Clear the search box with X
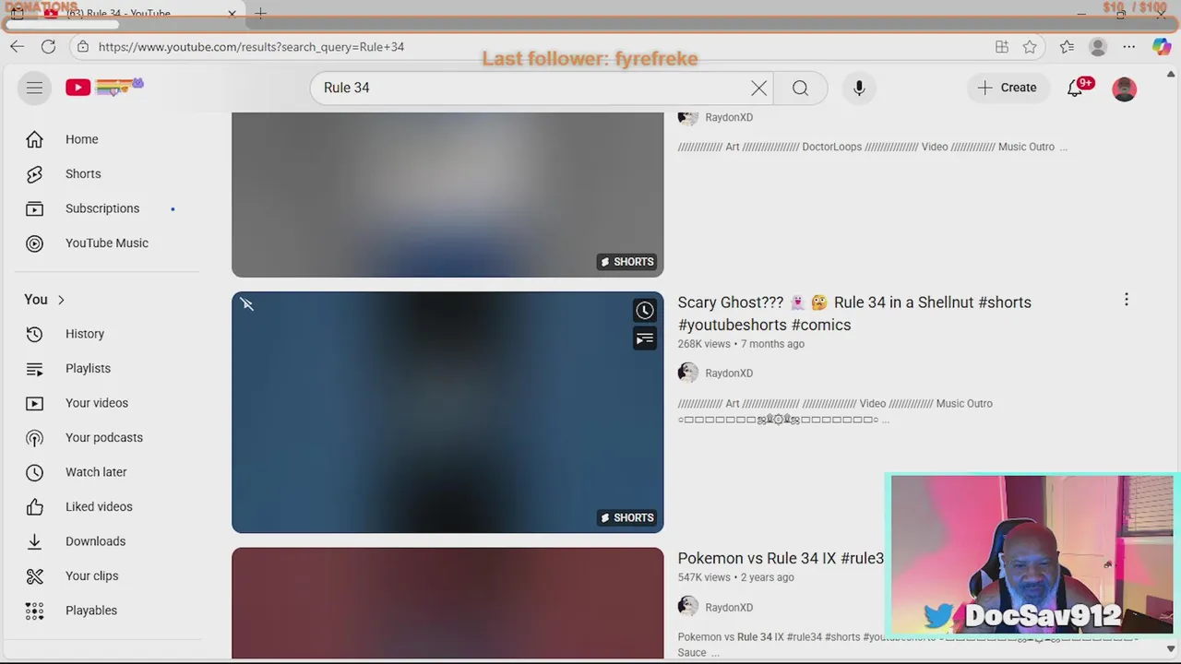Image resolution: width=1181 pixels, height=664 pixels. tap(758, 88)
